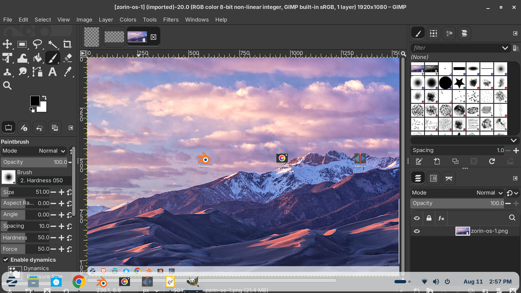The height and width of the screenshot is (293, 521).
Task: Switch to the Patterns tab
Action: [434, 33]
